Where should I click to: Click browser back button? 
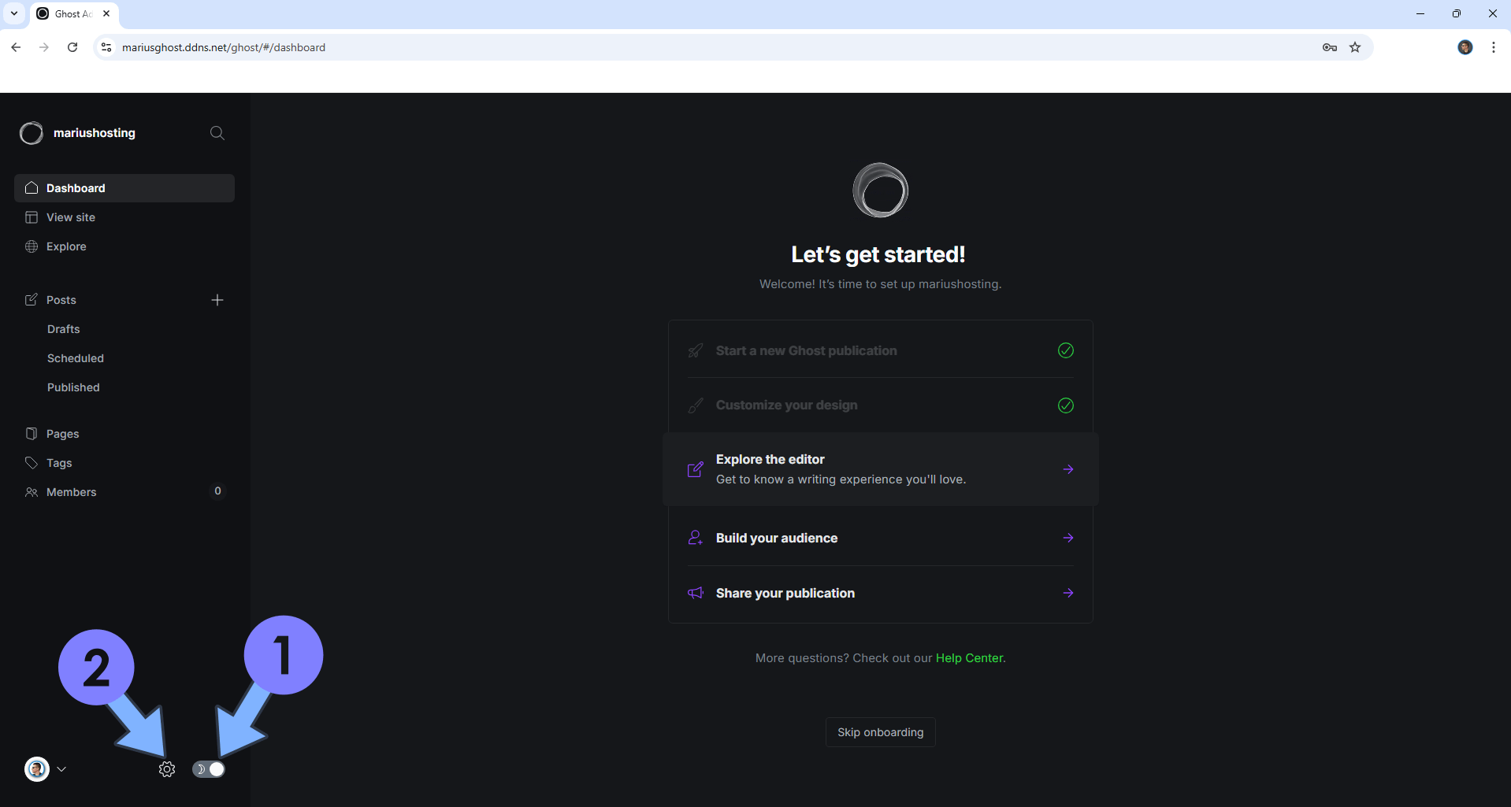pos(16,47)
